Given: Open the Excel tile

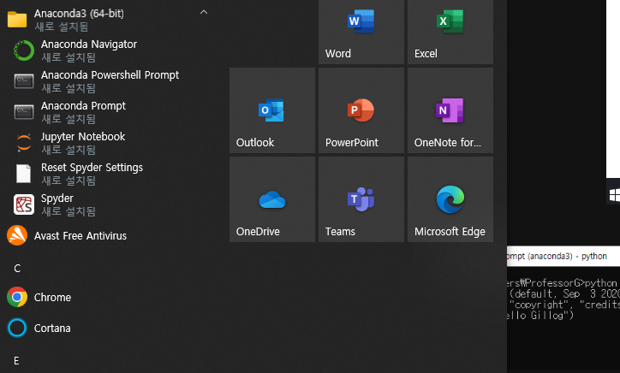Looking at the screenshot, I should (450, 32).
